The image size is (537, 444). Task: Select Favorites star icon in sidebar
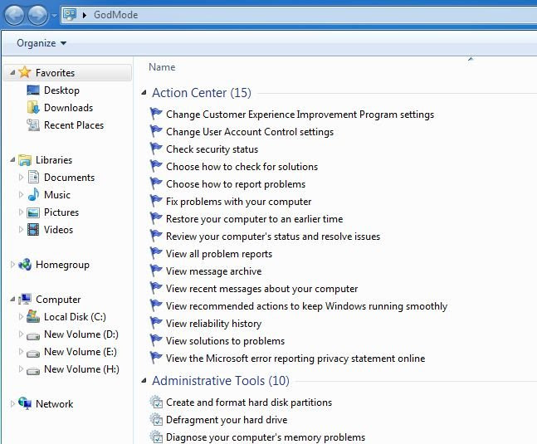click(x=25, y=72)
